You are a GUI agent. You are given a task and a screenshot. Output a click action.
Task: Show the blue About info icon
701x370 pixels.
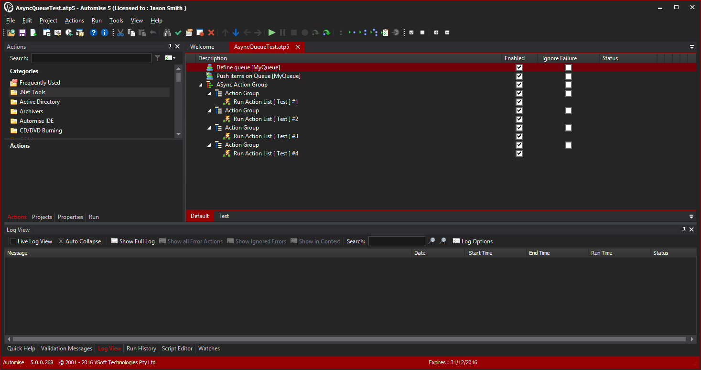(x=104, y=33)
